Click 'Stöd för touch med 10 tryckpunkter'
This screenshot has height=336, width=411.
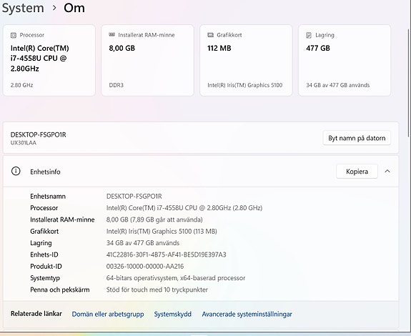pyautogui.click(x=157, y=290)
